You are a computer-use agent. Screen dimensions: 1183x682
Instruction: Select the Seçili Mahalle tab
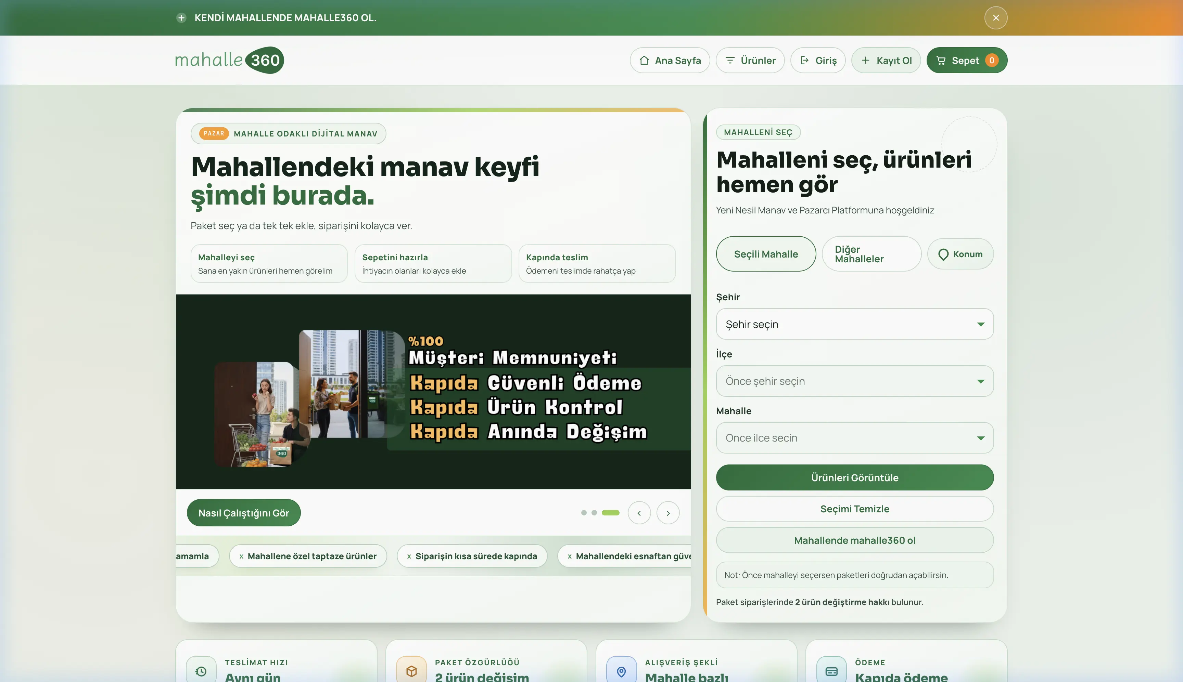pos(766,254)
